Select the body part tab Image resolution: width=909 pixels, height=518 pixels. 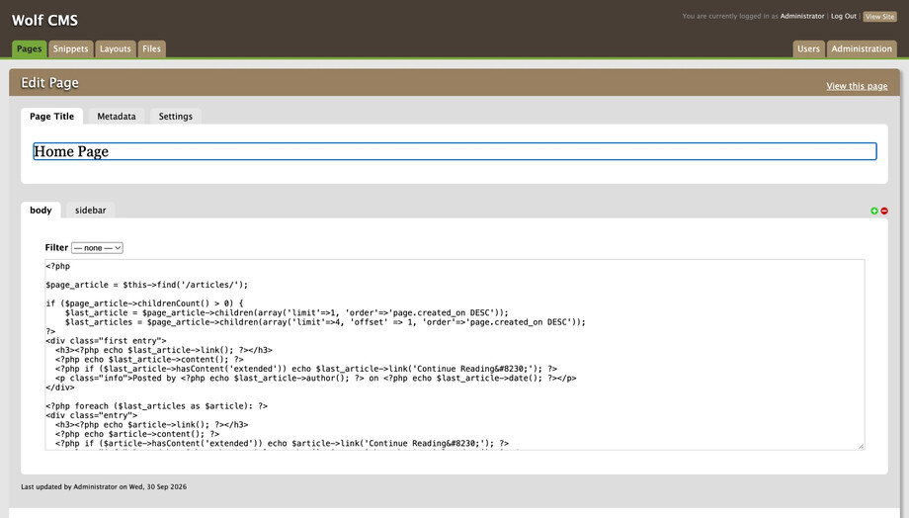coord(41,210)
